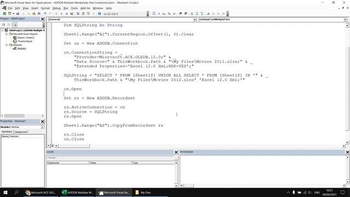
Task: Switch to Procedure View button at code bottom
Action: coord(49,146)
